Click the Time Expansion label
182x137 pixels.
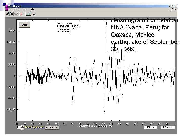click(x=34, y=127)
